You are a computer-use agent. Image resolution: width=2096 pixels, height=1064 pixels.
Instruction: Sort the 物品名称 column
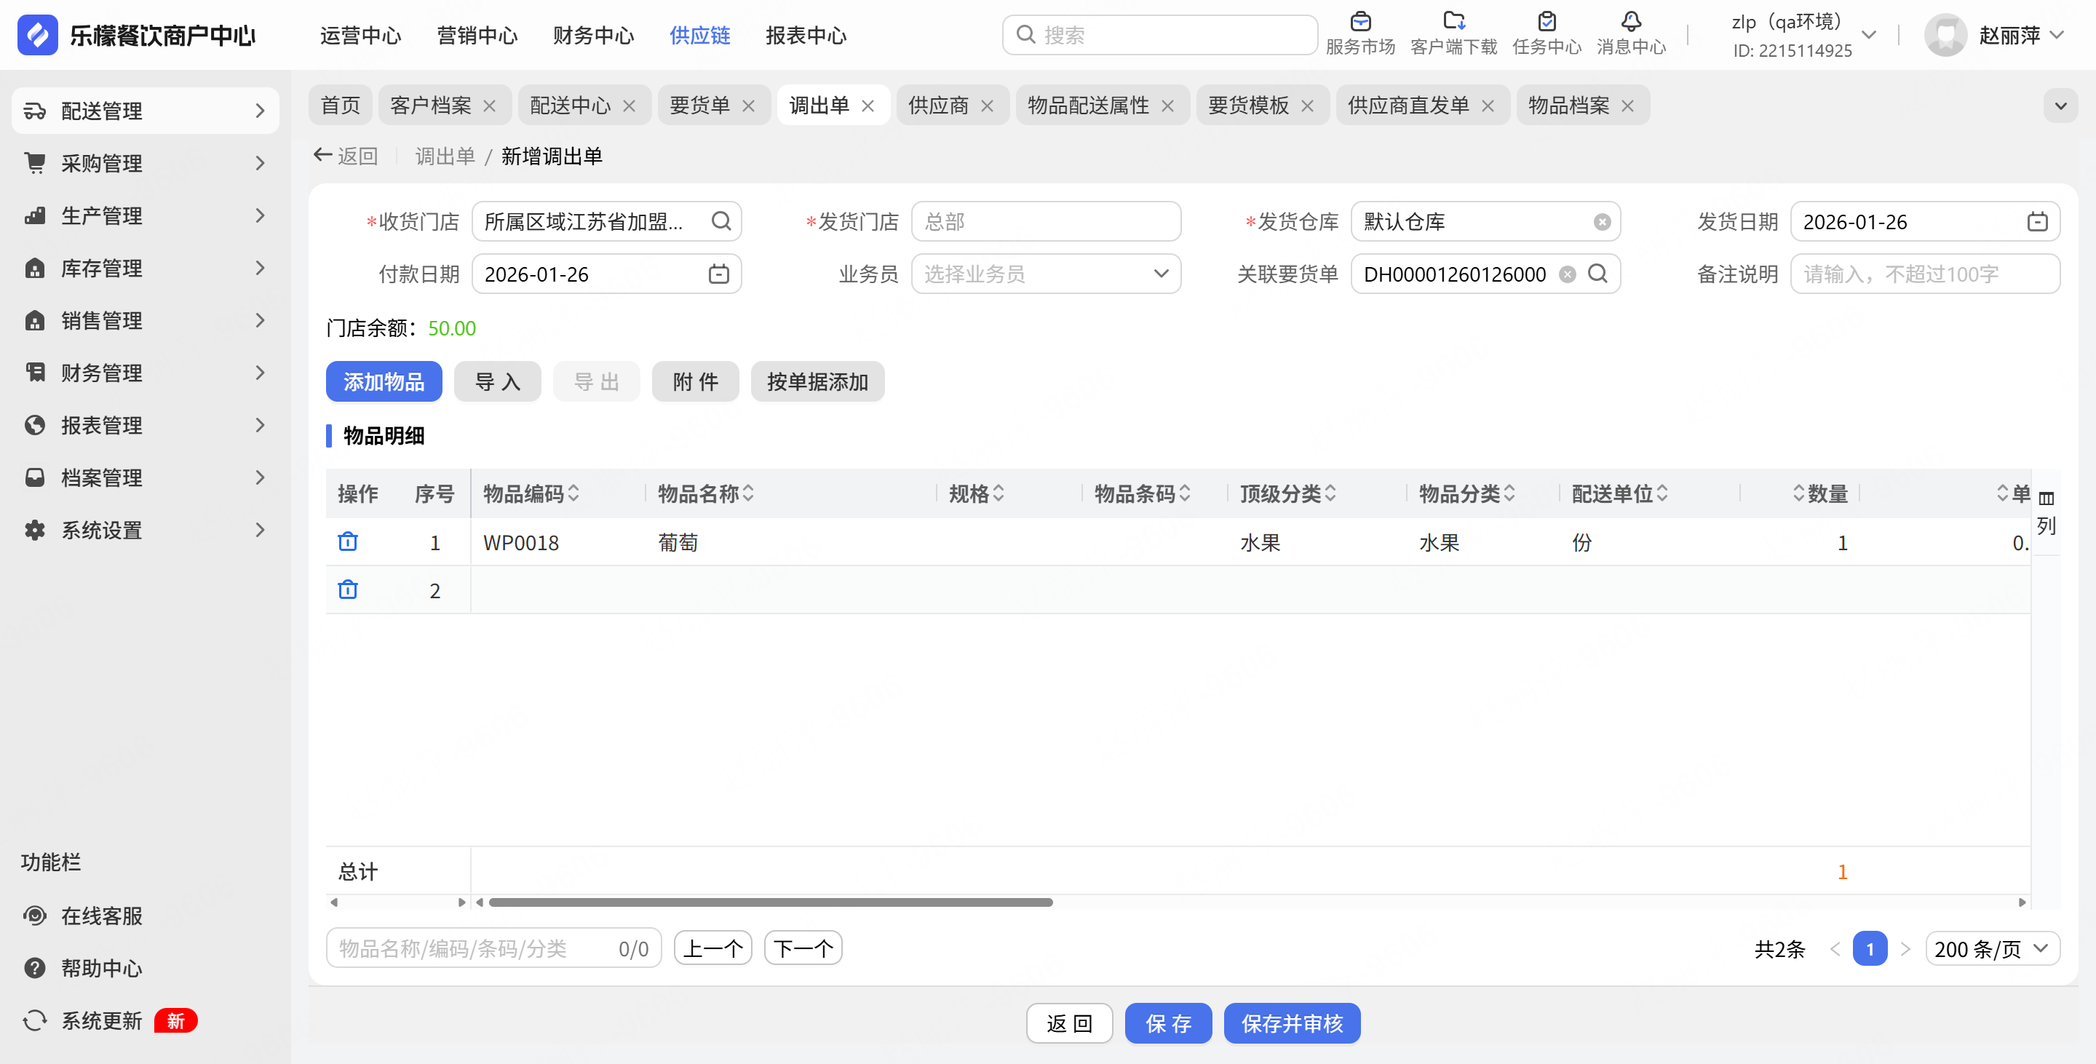click(x=749, y=493)
